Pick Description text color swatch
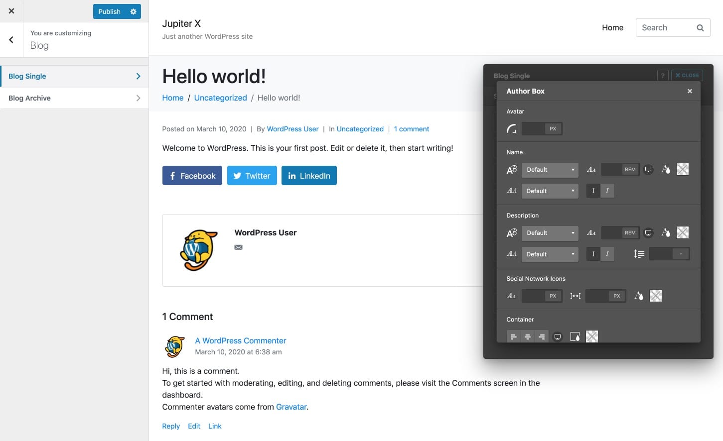The height and width of the screenshot is (441, 723). [683, 233]
